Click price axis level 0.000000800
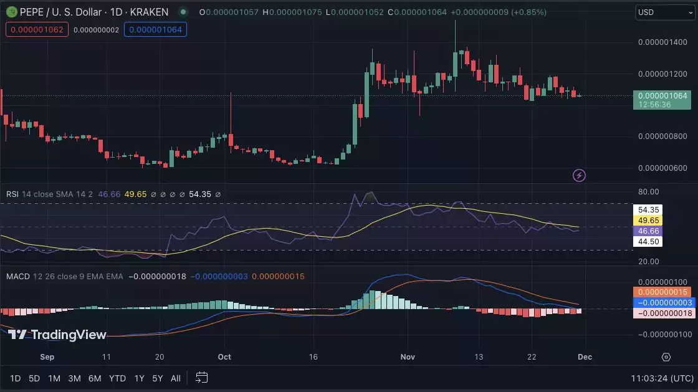 pyautogui.click(x=662, y=136)
